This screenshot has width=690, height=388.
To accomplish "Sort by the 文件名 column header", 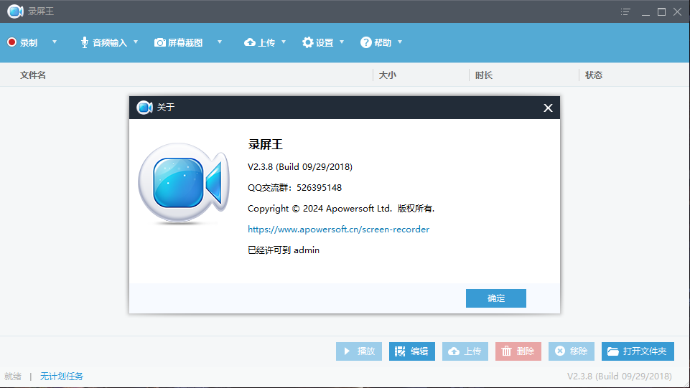I will click(33, 75).
